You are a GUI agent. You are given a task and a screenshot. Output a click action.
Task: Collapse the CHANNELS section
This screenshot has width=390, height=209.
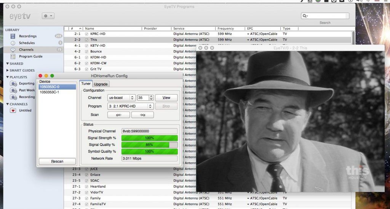coord(8,104)
